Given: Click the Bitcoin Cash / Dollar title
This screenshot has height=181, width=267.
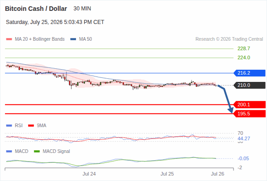Looking at the screenshot, I should [x=36, y=9].
